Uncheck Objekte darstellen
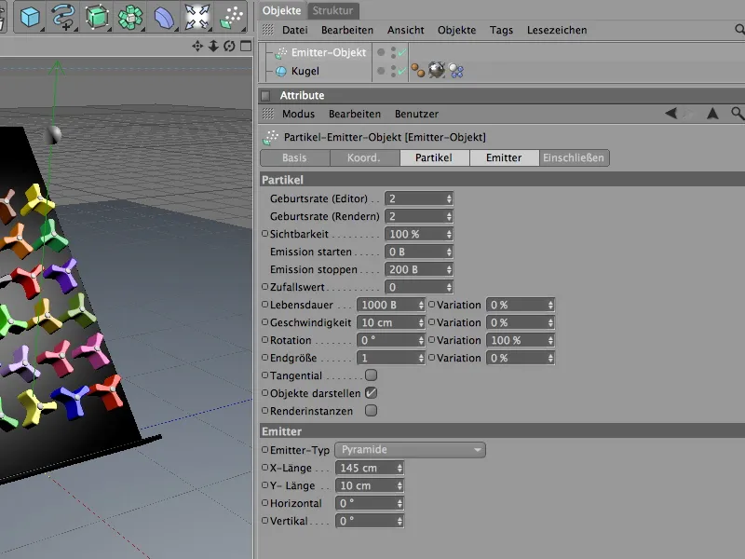Viewport: 745px width, 559px height. [x=371, y=393]
